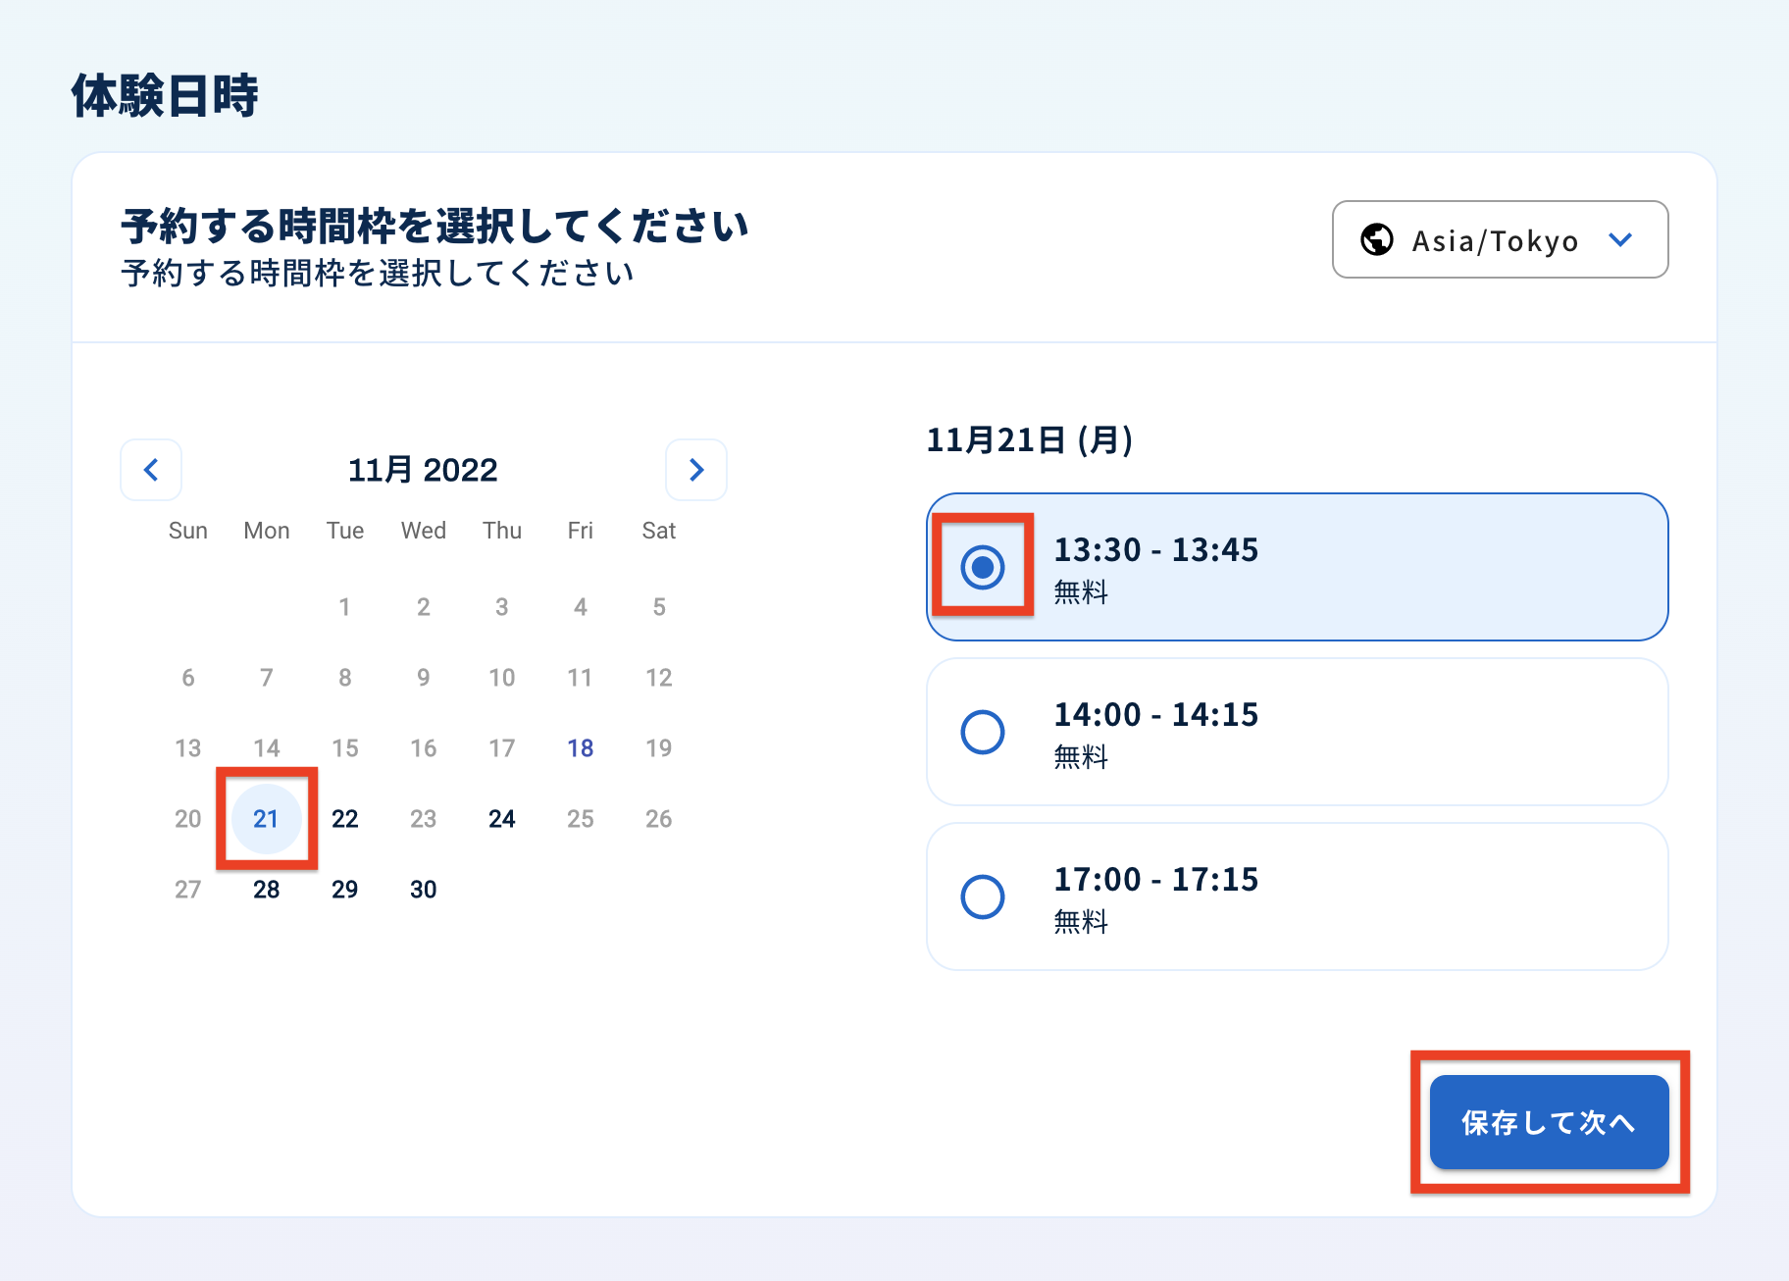Click the Tue weekday header
1789x1281 pixels.
pos(345,531)
